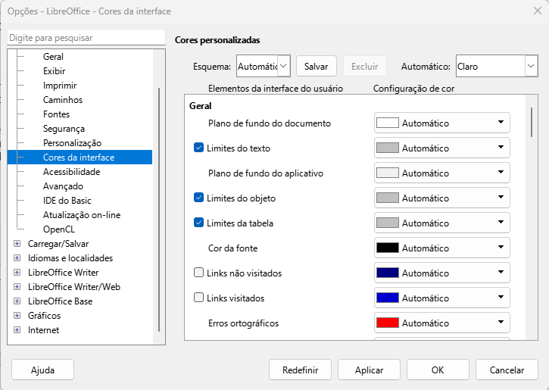Click white swatch for Plano de fundo do documento

(x=388, y=123)
